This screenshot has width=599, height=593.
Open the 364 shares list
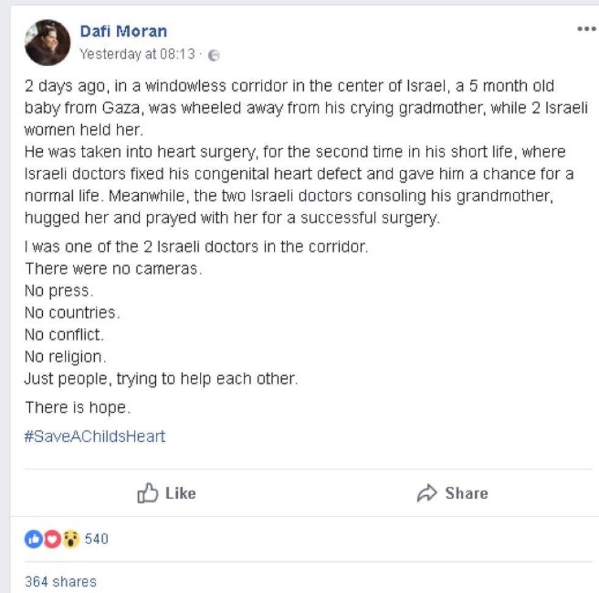pos(60,581)
